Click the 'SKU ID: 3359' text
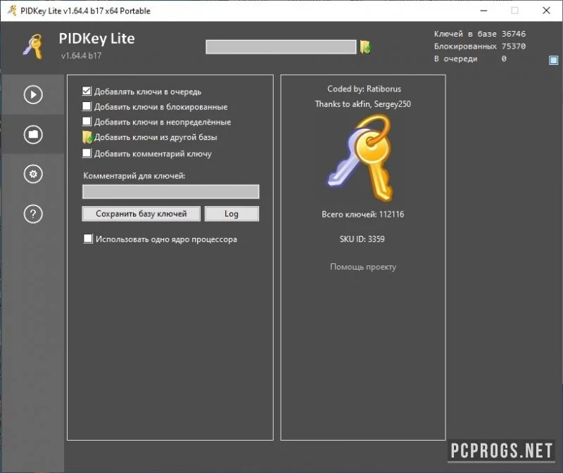This screenshot has height=473, width=563. pyautogui.click(x=362, y=239)
